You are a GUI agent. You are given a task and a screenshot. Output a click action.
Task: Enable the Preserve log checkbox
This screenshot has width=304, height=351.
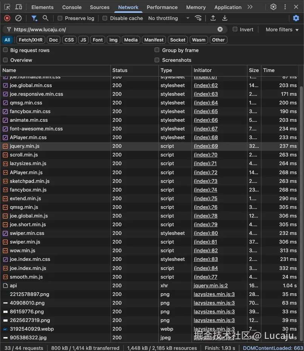pyautogui.click(x=60, y=18)
